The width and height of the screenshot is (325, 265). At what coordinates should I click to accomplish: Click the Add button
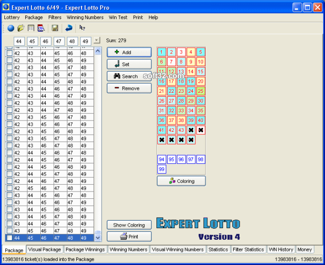(129, 52)
